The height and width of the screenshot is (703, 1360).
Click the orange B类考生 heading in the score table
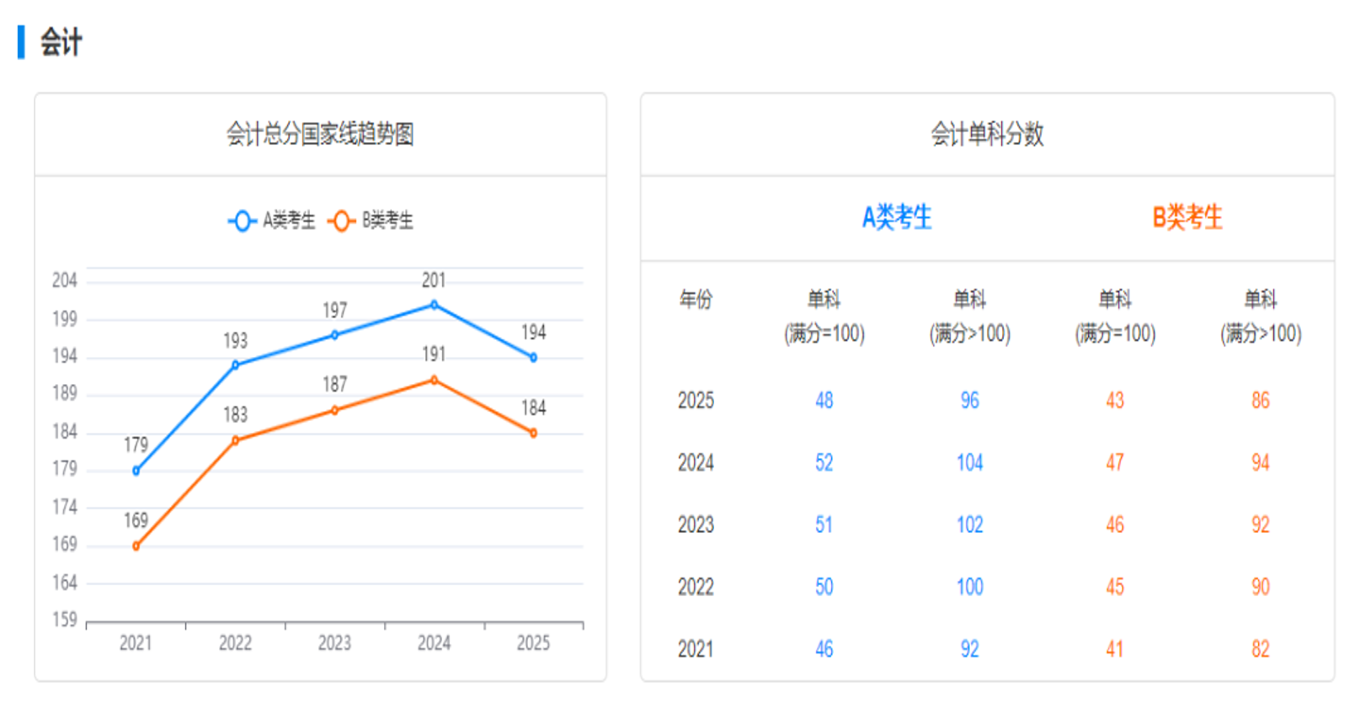[1187, 217]
